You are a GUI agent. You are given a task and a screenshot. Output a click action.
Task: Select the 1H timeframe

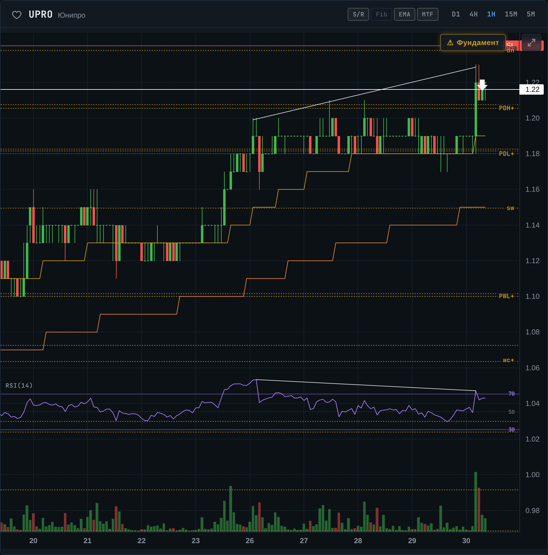[491, 14]
